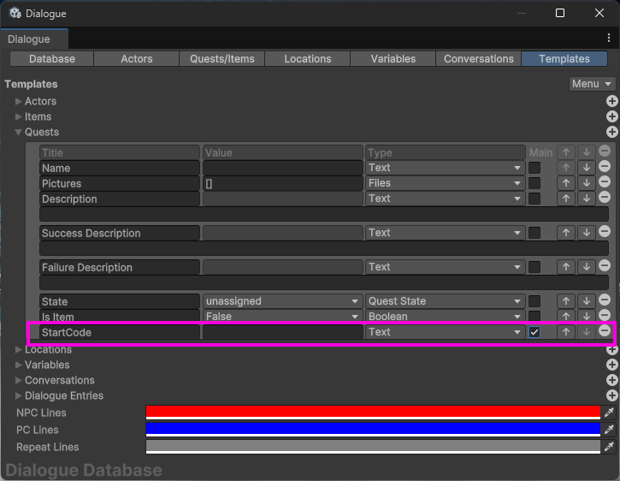The width and height of the screenshot is (620, 481).
Task: Move the Name field down
Action: coord(587,168)
